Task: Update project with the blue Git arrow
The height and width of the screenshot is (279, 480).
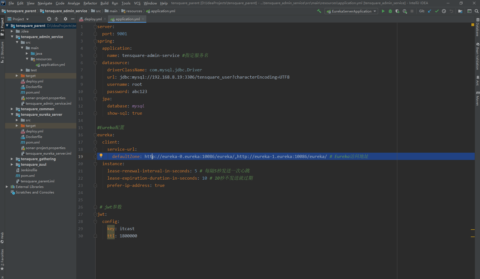Action: point(429,11)
